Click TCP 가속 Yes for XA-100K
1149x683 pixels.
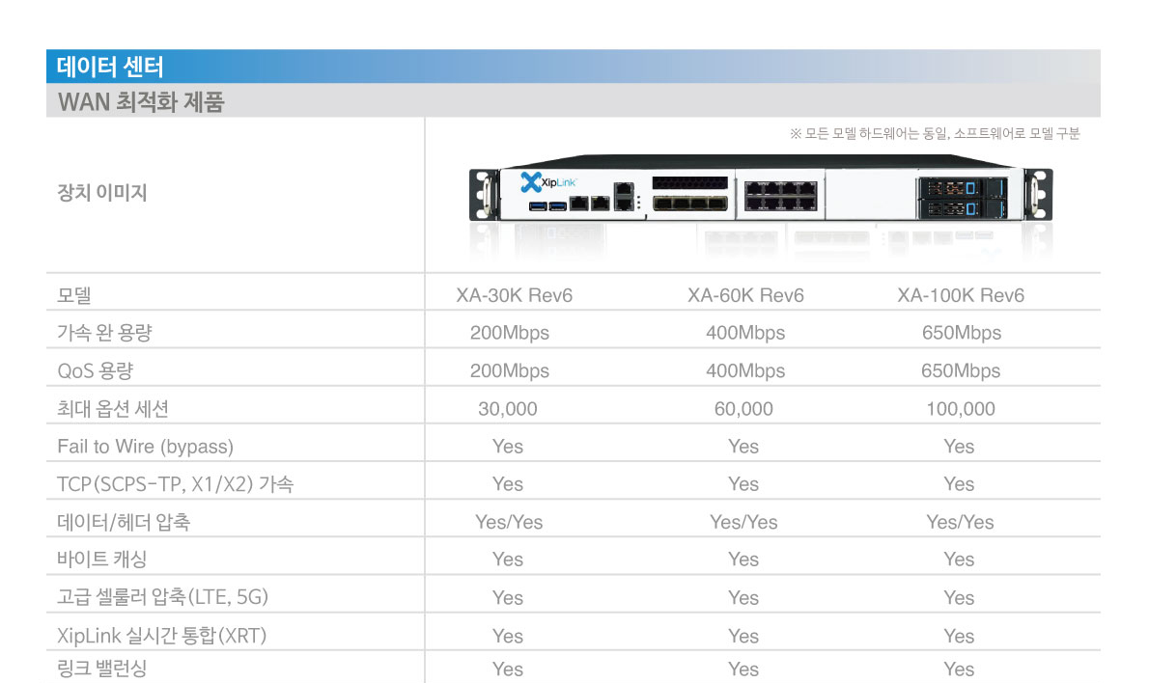959,484
